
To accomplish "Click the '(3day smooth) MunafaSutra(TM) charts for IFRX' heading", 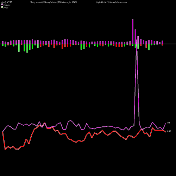I will pyautogui.click(x=54, y=2).
